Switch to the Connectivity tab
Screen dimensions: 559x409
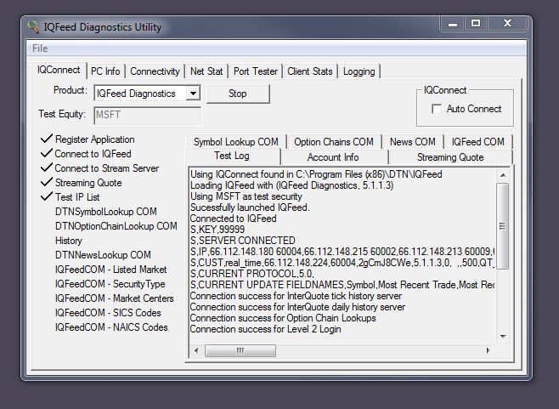155,71
